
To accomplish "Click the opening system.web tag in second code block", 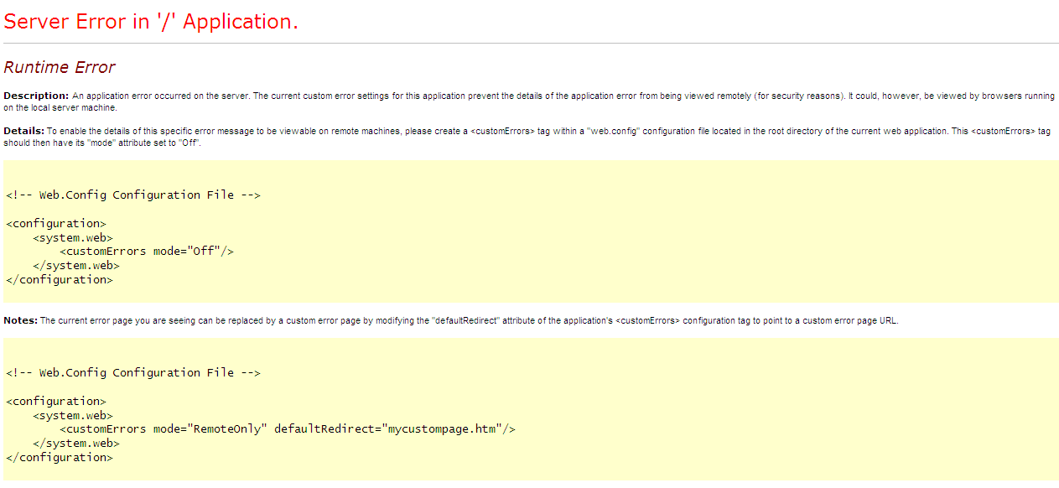I will 73,415.
